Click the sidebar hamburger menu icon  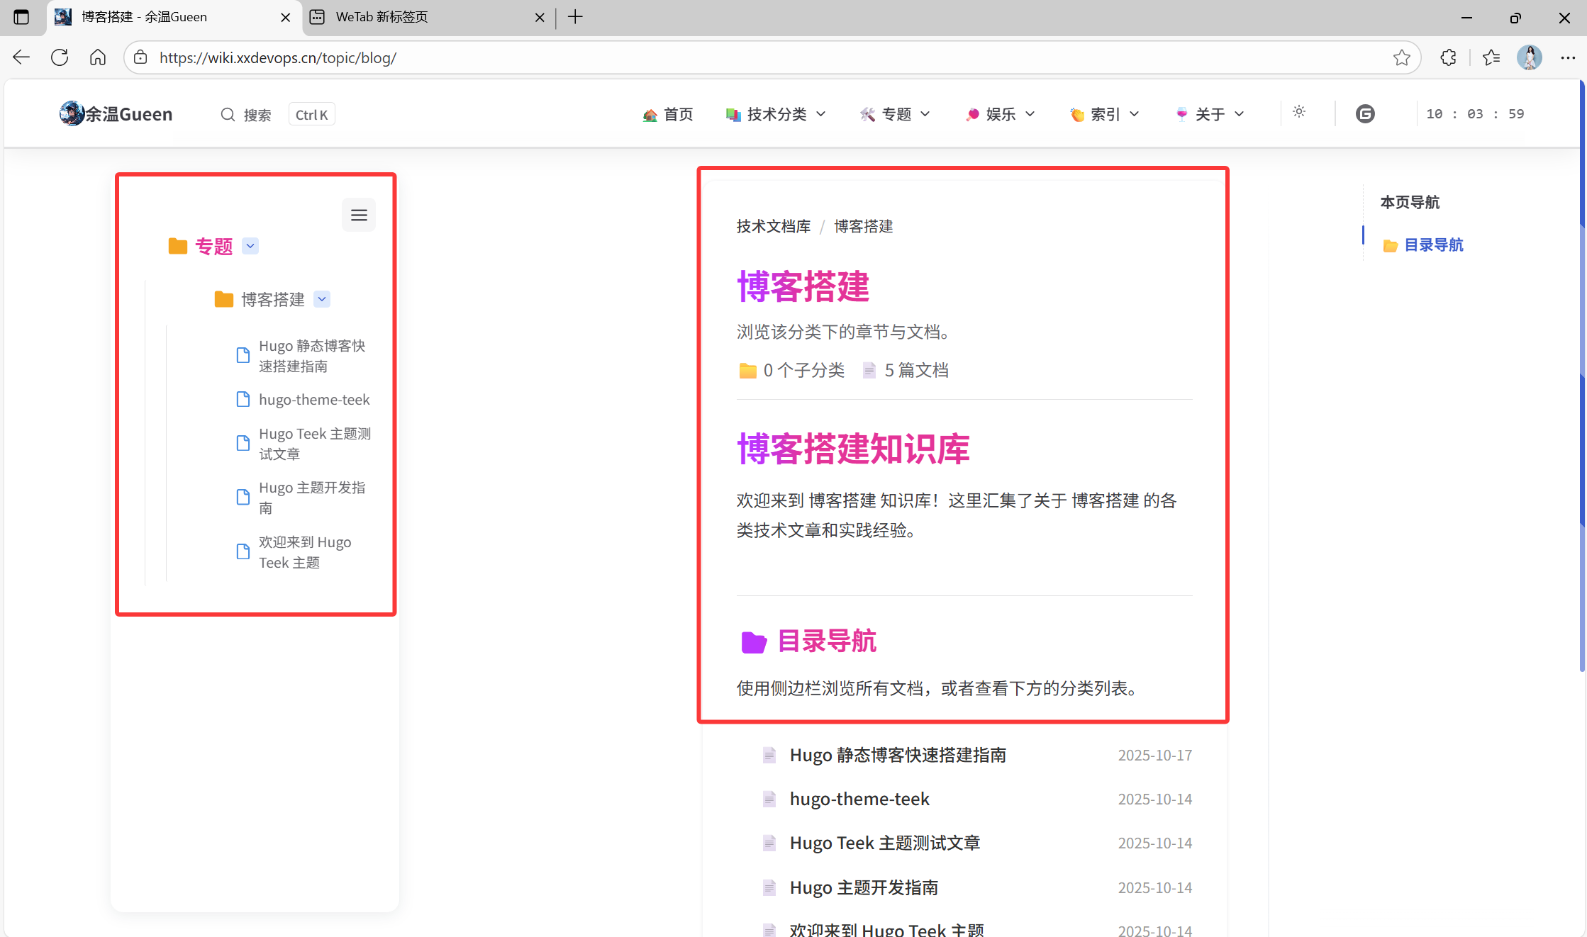pyautogui.click(x=359, y=215)
